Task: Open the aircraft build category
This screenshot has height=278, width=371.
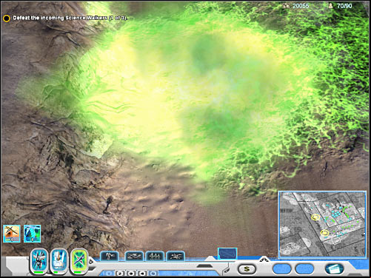Action: 176,257
